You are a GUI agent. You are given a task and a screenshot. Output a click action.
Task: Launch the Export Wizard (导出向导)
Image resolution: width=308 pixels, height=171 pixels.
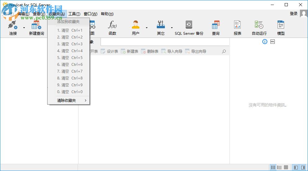[196, 52]
